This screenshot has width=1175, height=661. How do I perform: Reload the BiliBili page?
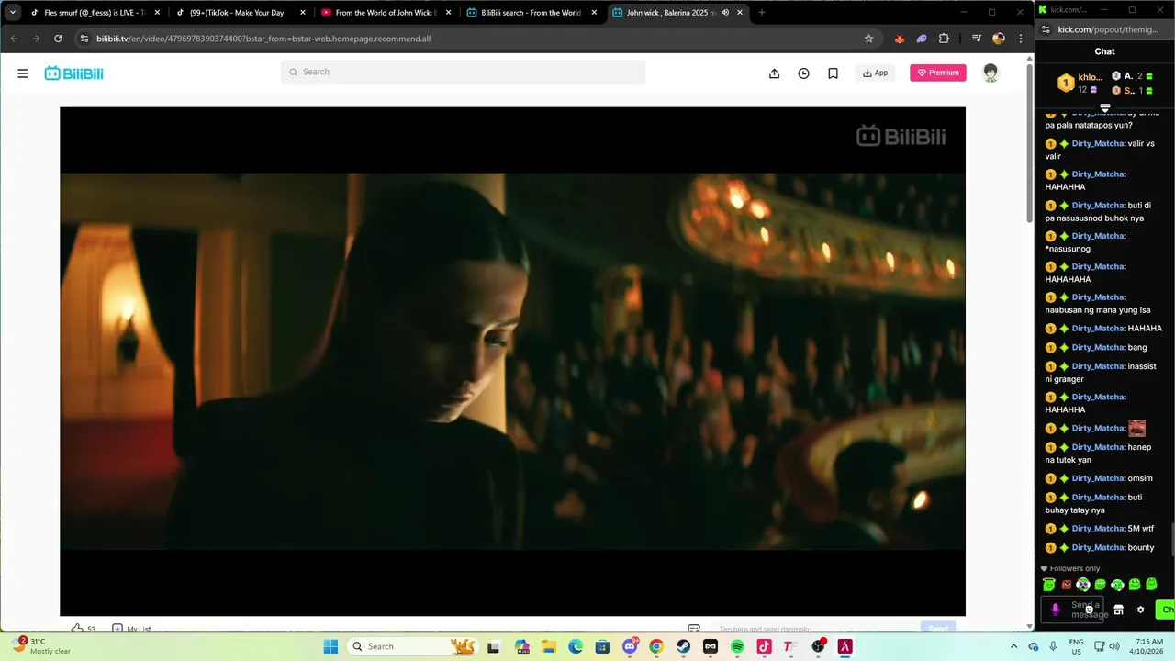58,39
